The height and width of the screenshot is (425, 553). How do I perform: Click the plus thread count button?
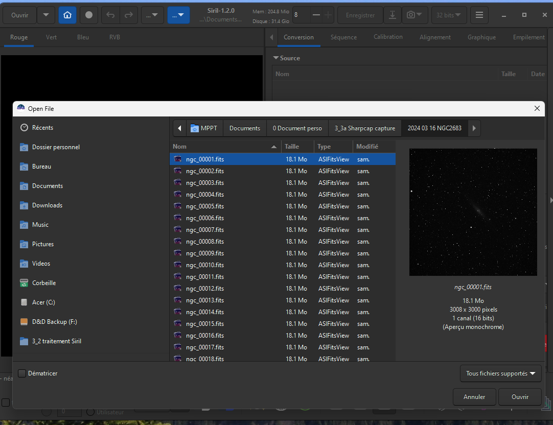(x=328, y=15)
